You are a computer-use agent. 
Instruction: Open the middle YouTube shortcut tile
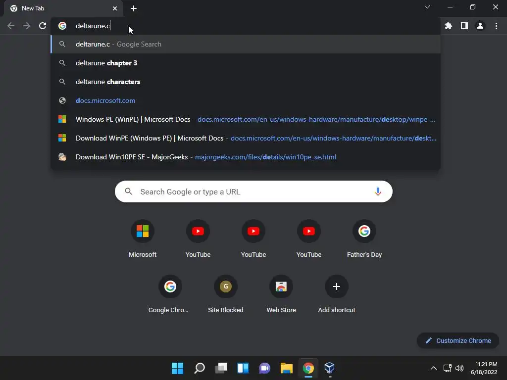tap(253, 238)
